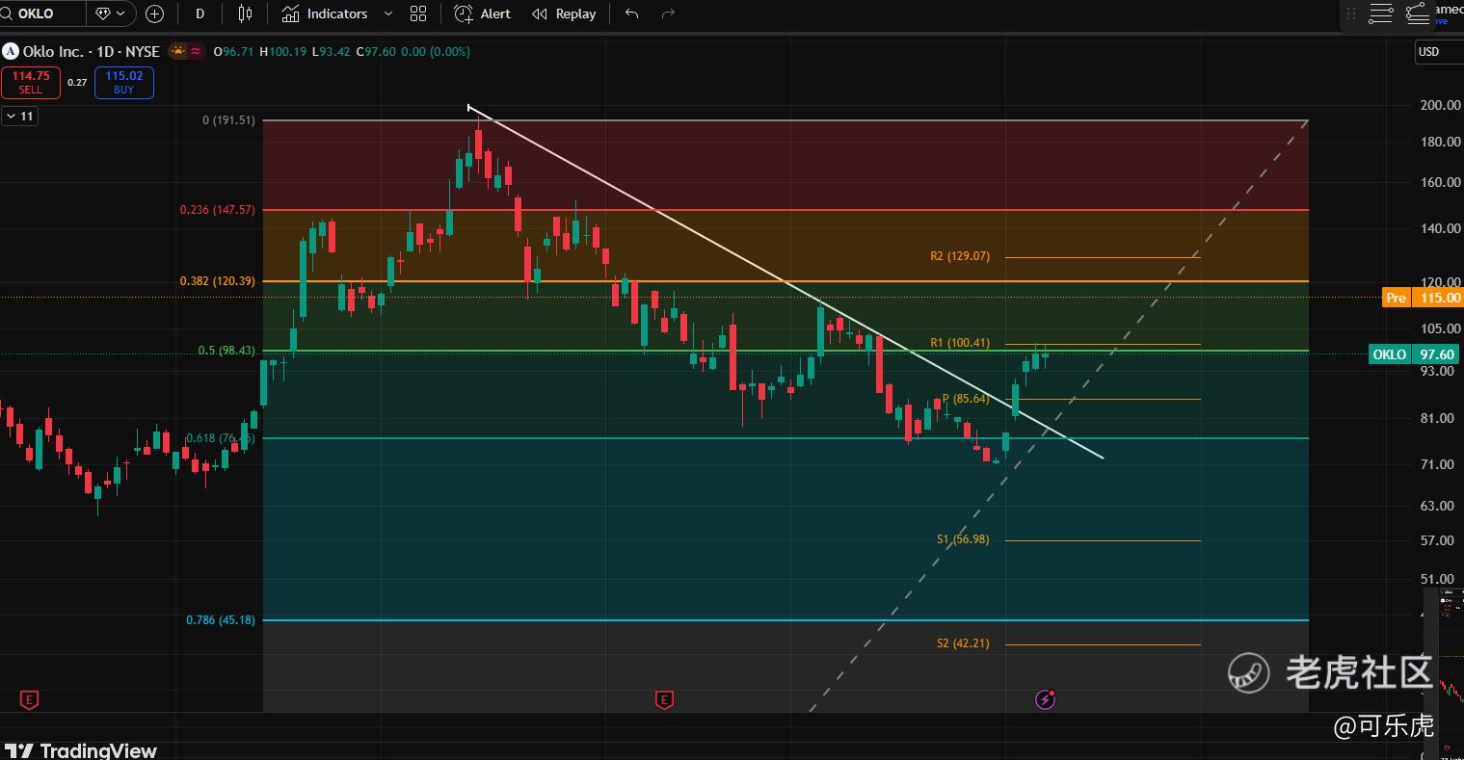The width and height of the screenshot is (1464, 760).
Task: Click the H100.19 high value in legend
Action: [282, 51]
